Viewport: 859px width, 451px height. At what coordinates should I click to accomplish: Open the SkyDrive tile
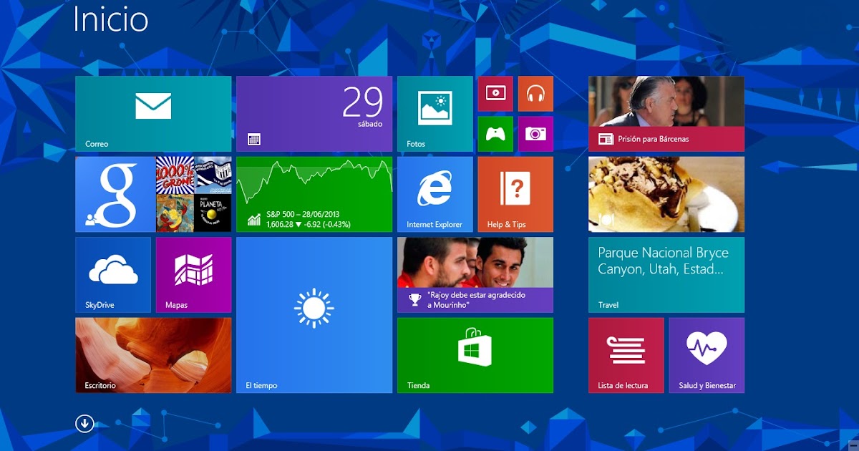coord(113,275)
